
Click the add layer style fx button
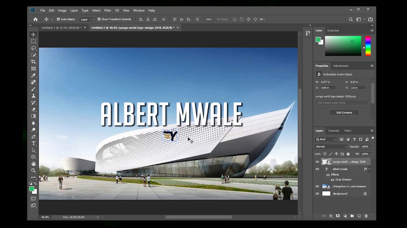[331, 216]
